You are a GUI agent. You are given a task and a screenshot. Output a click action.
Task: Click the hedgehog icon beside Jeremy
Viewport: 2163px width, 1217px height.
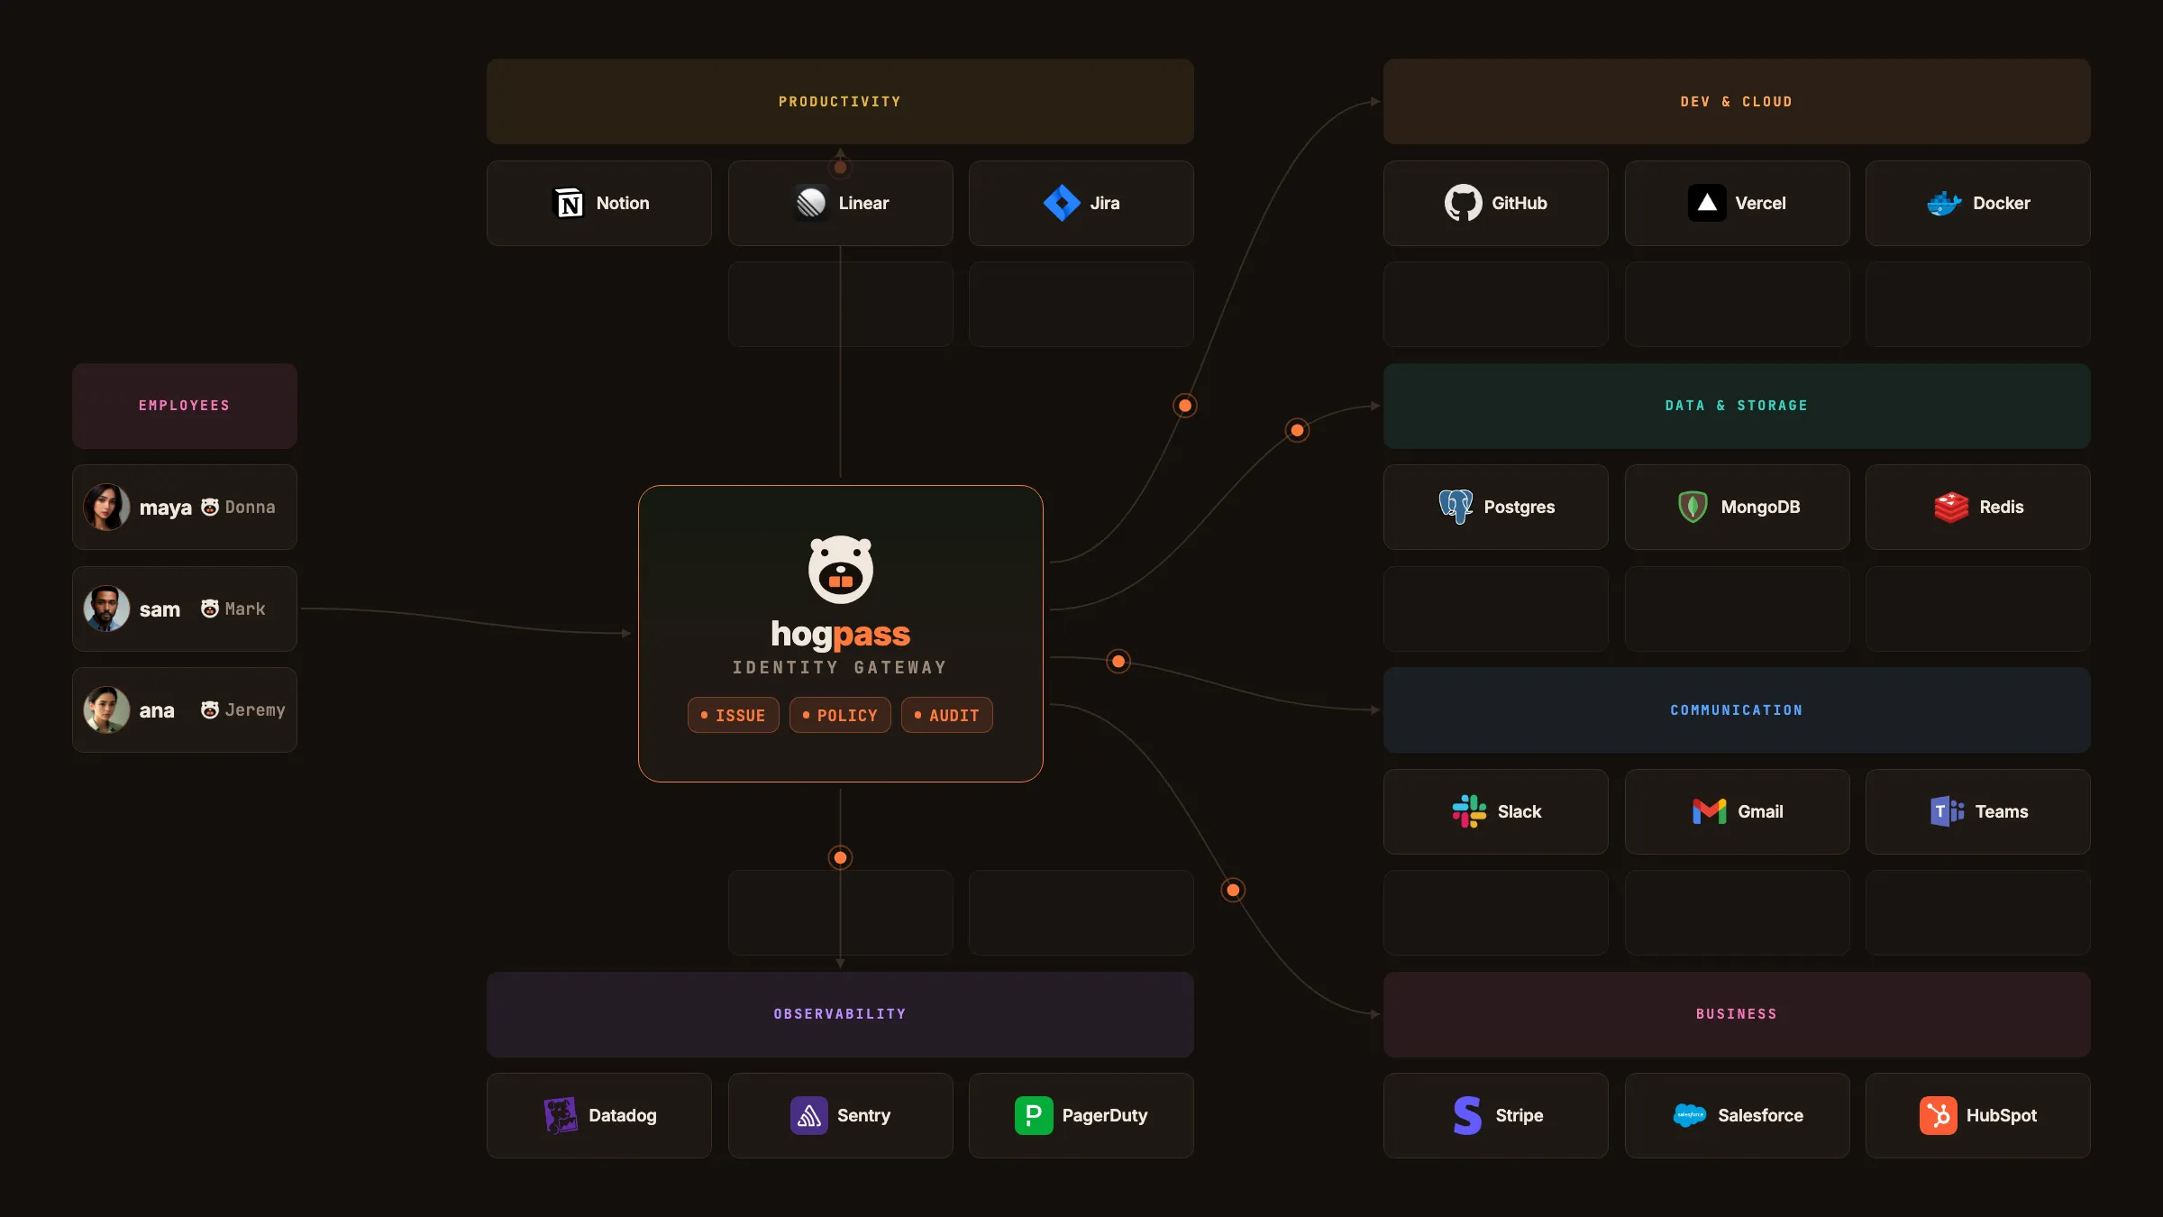pos(210,709)
